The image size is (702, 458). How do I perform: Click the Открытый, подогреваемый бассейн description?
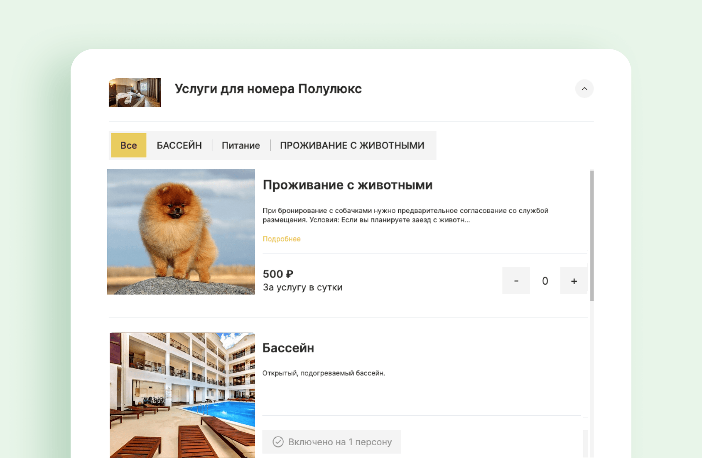point(324,373)
